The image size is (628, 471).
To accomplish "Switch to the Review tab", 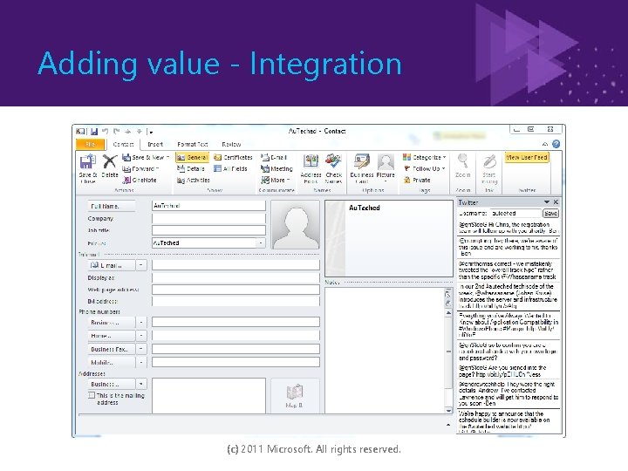I will pyautogui.click(x=231, y=144).
